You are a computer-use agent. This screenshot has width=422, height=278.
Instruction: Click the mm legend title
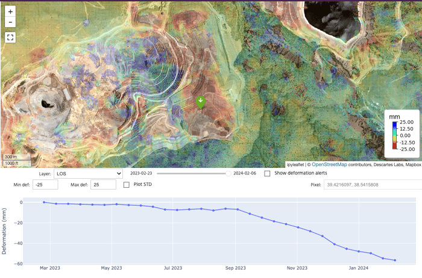(394, 117)
